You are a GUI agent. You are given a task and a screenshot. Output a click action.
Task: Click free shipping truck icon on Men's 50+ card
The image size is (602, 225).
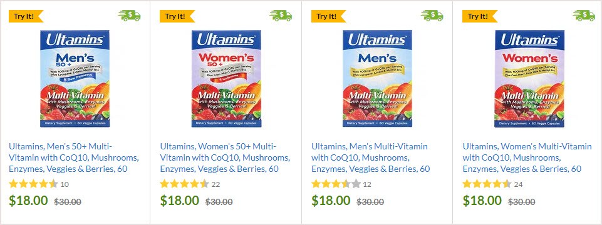tap(130, 16)
